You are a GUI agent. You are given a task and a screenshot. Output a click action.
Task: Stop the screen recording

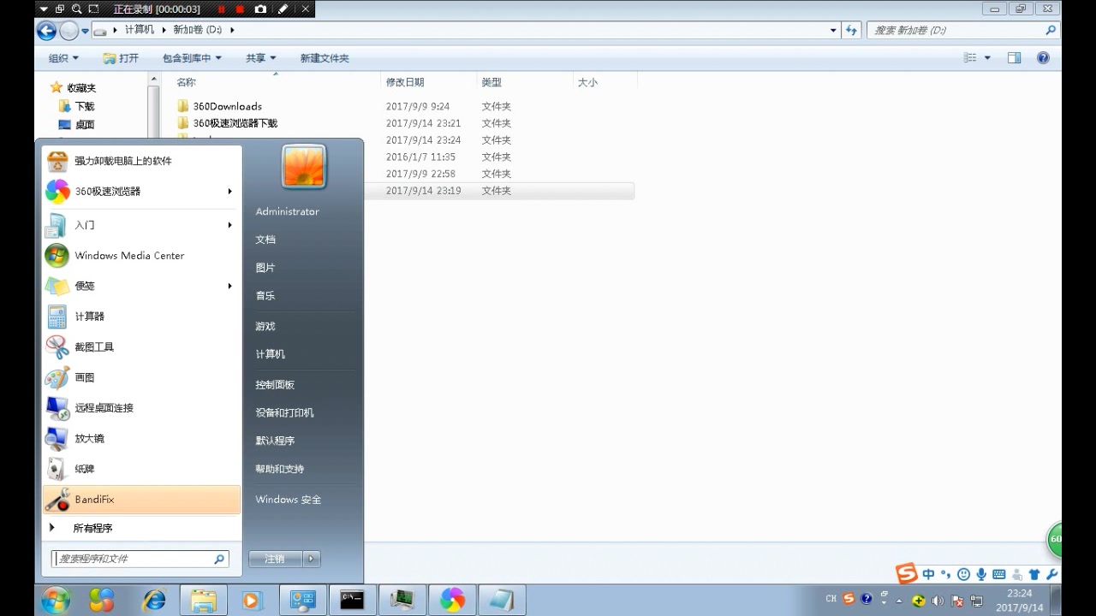pos(241,9)
